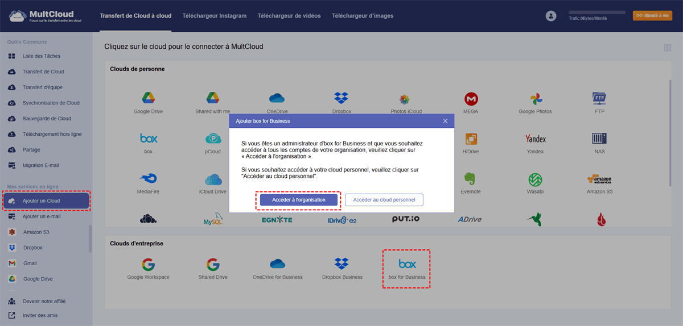Open Téléchargeur de vidéos tab
Viewport: 683px width, 326px height.
[289, 16]
